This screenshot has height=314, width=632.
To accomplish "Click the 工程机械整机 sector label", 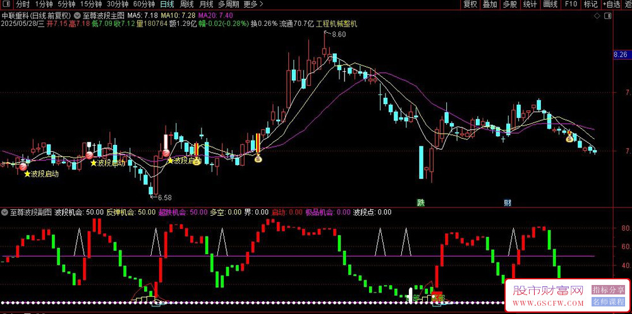I will point(337,24).
